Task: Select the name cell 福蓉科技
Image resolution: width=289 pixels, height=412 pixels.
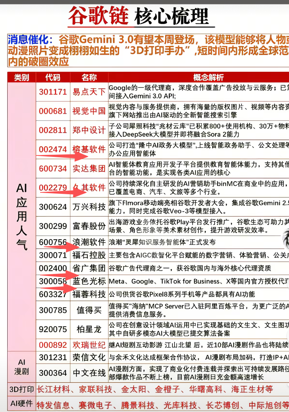Action: click(x=89, y=294)
